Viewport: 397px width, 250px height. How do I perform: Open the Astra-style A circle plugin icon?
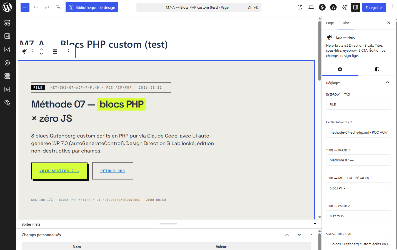[x=333, y=7]
